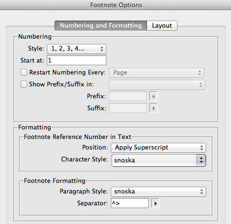Open the Restart Numbering Page dropdown
This screenshot has height=224, width=231.
pos(157,73)
